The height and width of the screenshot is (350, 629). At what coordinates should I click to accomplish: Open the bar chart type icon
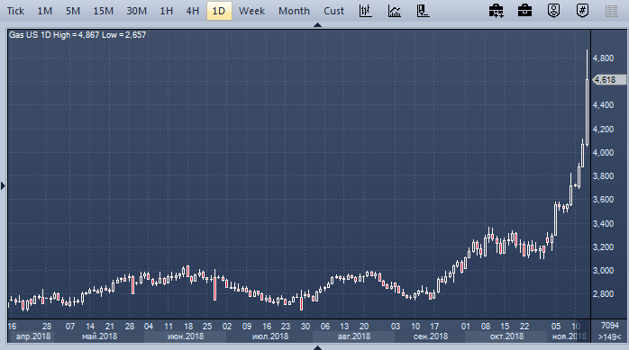click(x=366, y=11)
